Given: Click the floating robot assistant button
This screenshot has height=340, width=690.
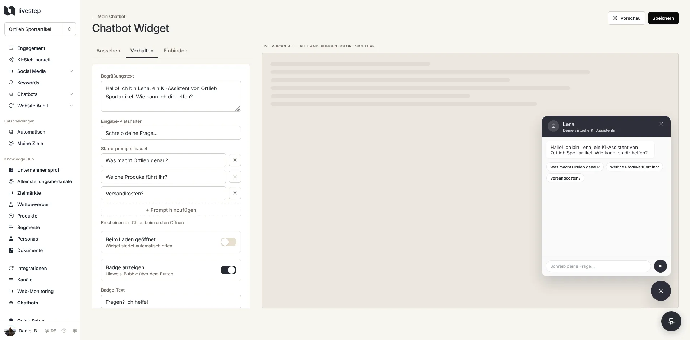Looking at the screenshot, I should tap(671, 321).
